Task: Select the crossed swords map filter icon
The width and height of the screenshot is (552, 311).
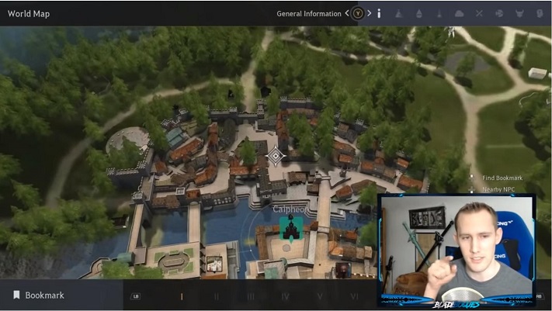Action: click(x=479, y=14)
